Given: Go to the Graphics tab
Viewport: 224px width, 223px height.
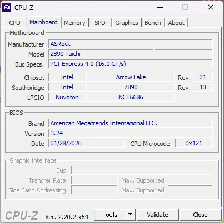Looking at the screenshot, I should point(127,23).
